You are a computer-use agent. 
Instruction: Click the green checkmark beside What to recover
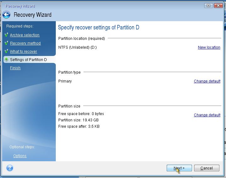[x=6, y=51]
